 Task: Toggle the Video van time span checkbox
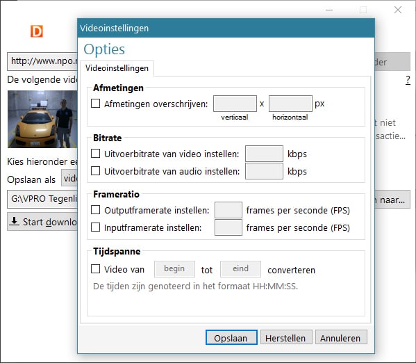coord(96,268)
